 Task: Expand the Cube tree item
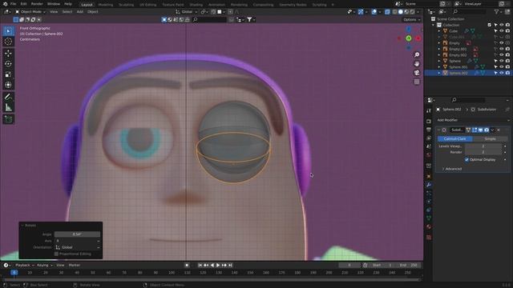[439, 31]
